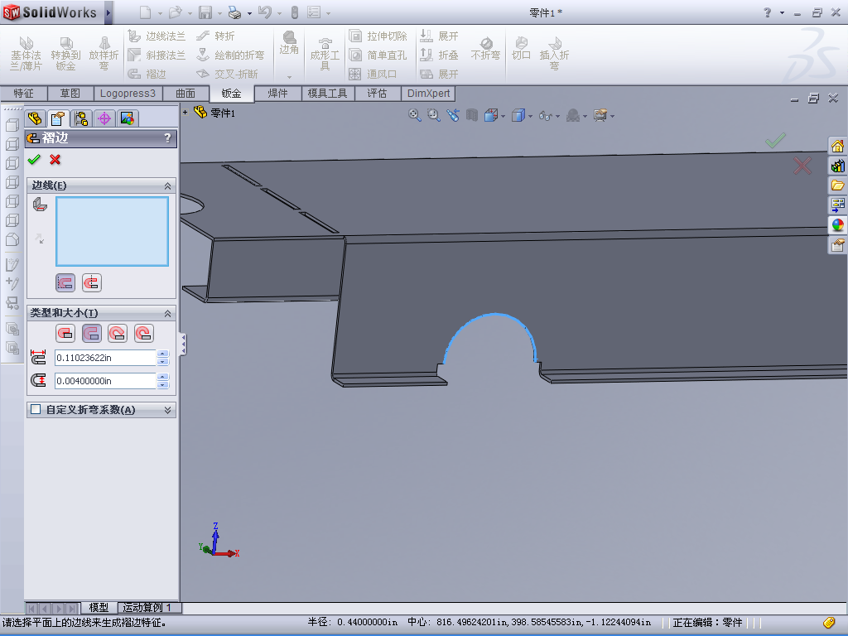Open the ConfigurationManager tab
The image size is (848, 636).
(81, 118)
